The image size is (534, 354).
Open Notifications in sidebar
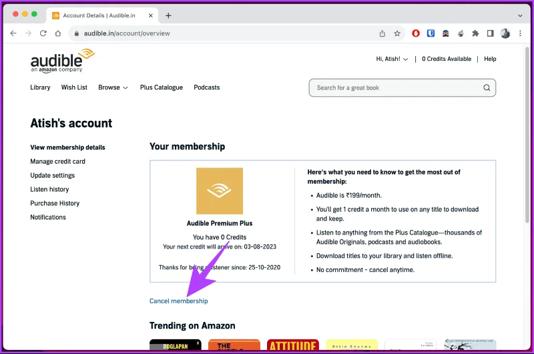click(48, 217)
